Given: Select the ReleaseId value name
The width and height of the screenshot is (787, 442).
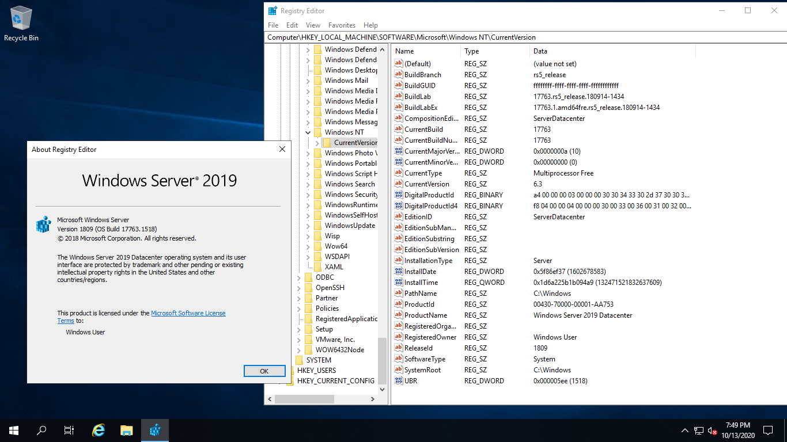Looking at the screenshot, I should click(x=418, y=348).
